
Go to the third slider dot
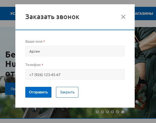tap(107, 112)
